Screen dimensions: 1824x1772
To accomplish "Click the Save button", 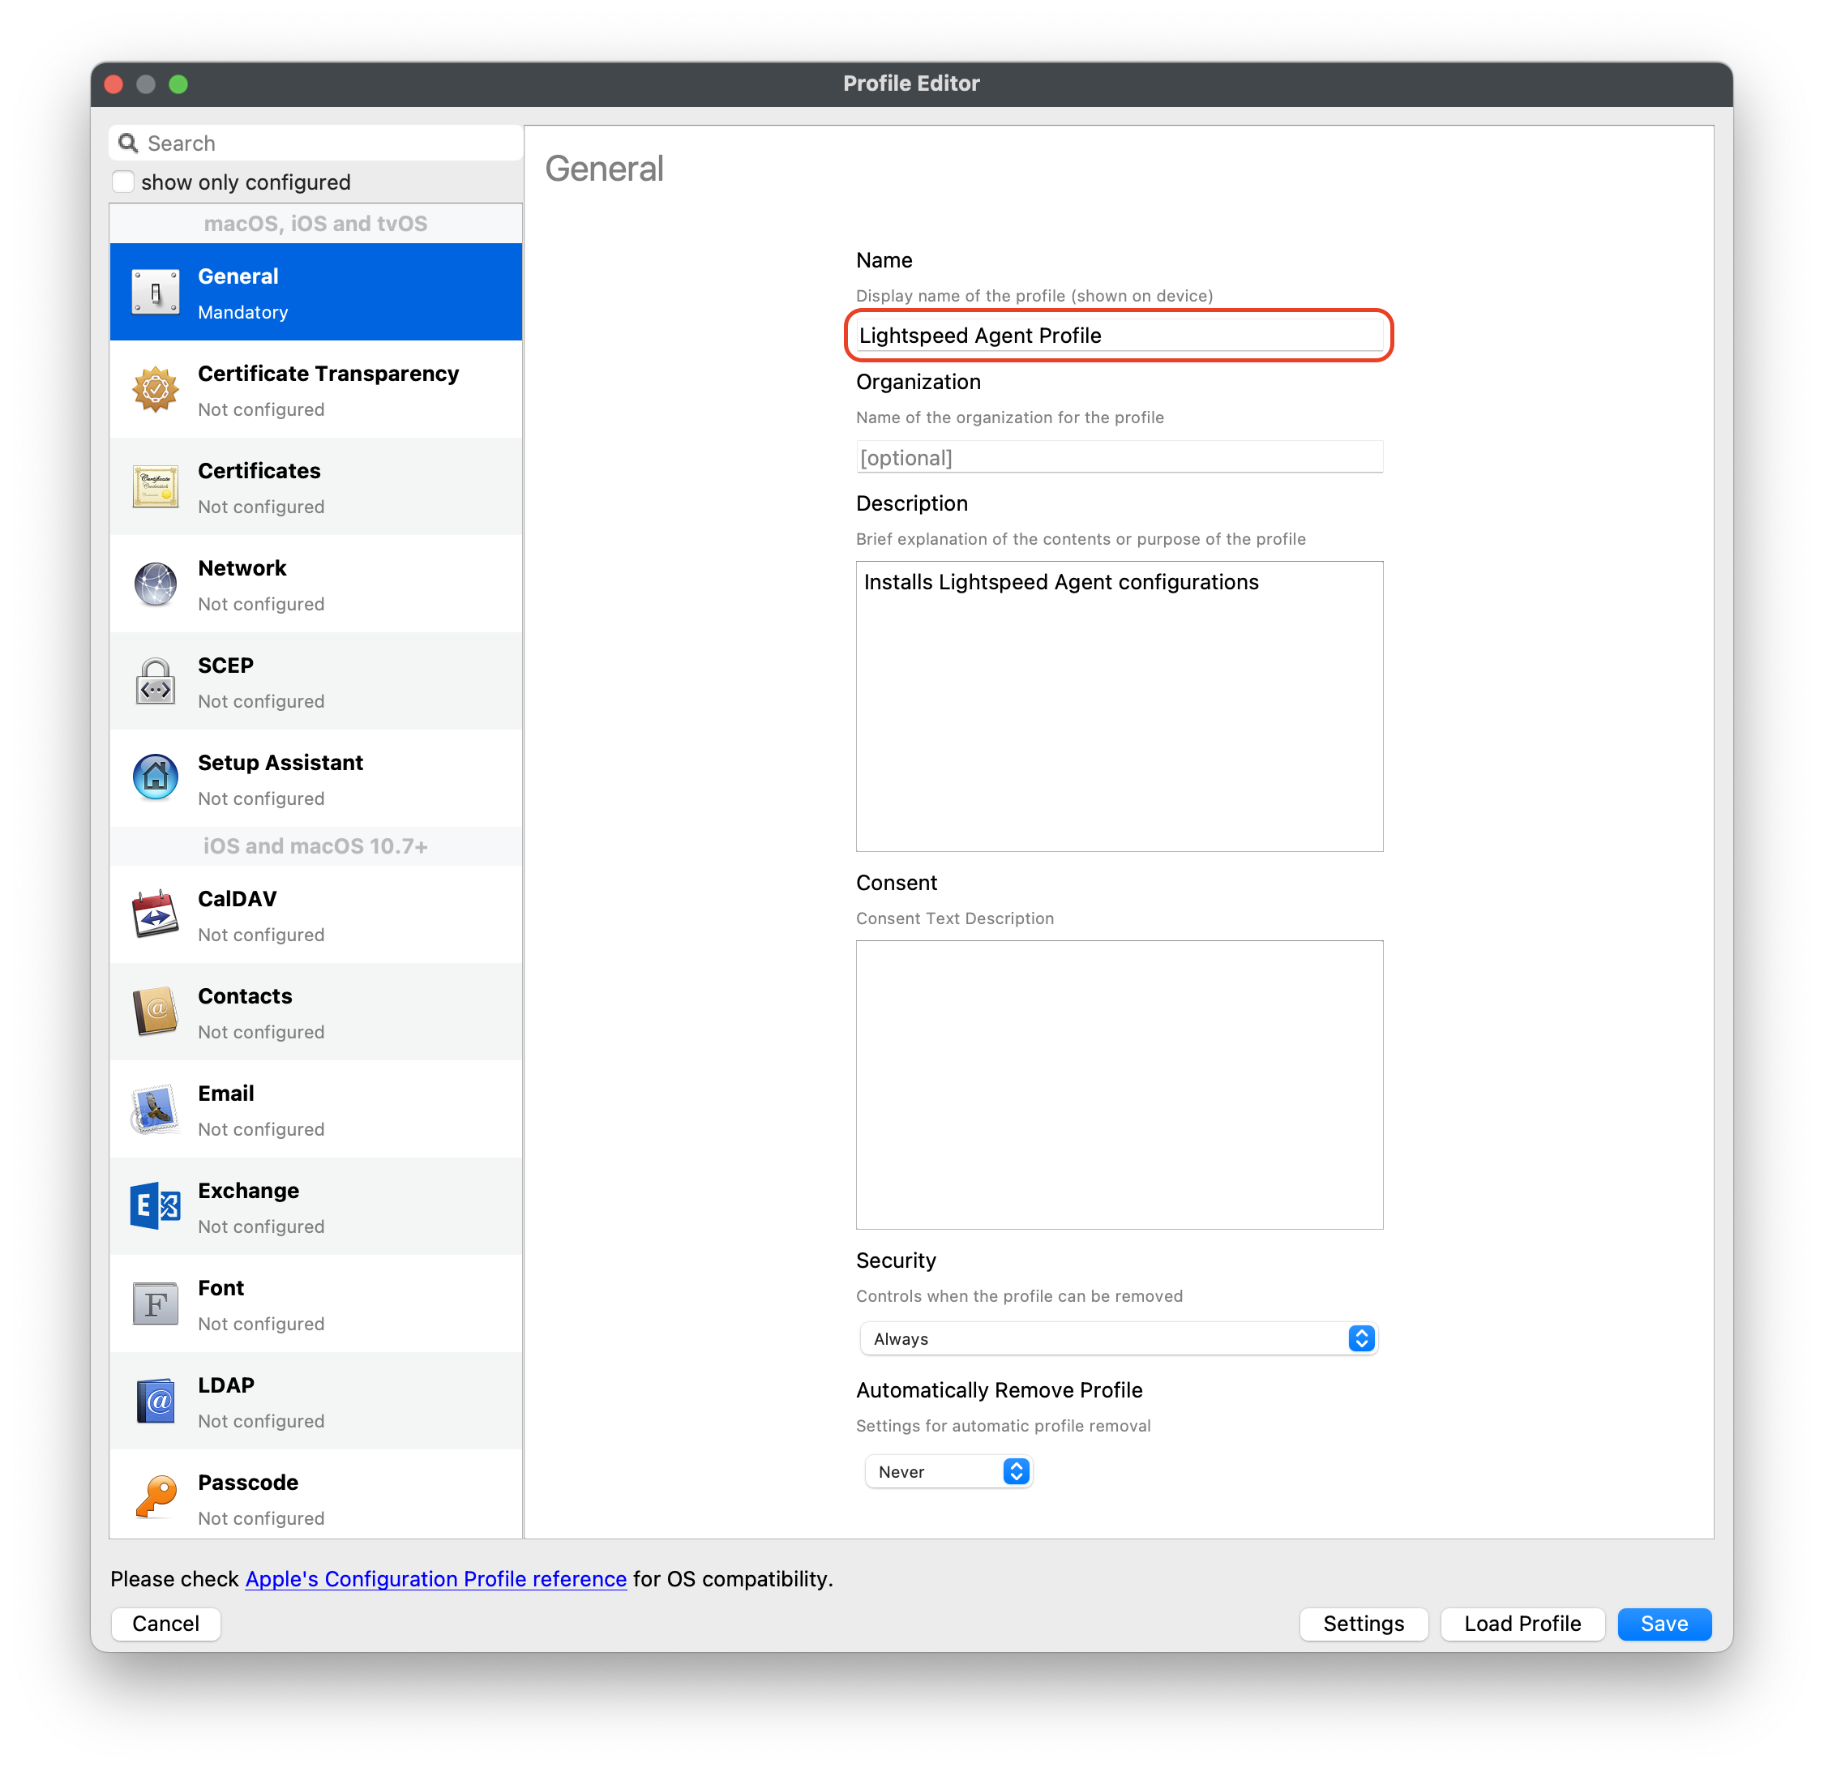I will click(x=1664, y=1624).
